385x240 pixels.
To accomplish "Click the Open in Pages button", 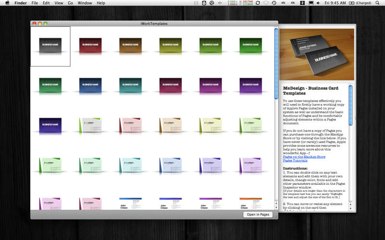I will click(258, 214).
